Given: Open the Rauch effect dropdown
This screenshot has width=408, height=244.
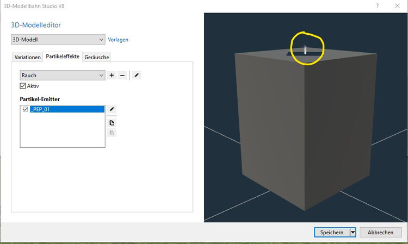Looking at the screenshot, I should coord(63,76).
